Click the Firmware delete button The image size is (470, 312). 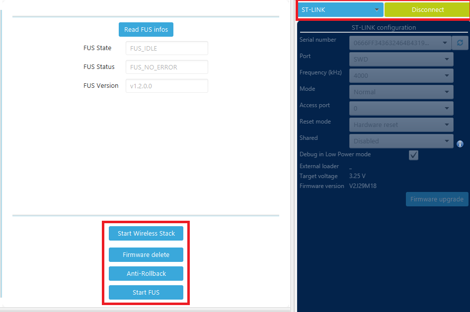pos(146,254)
